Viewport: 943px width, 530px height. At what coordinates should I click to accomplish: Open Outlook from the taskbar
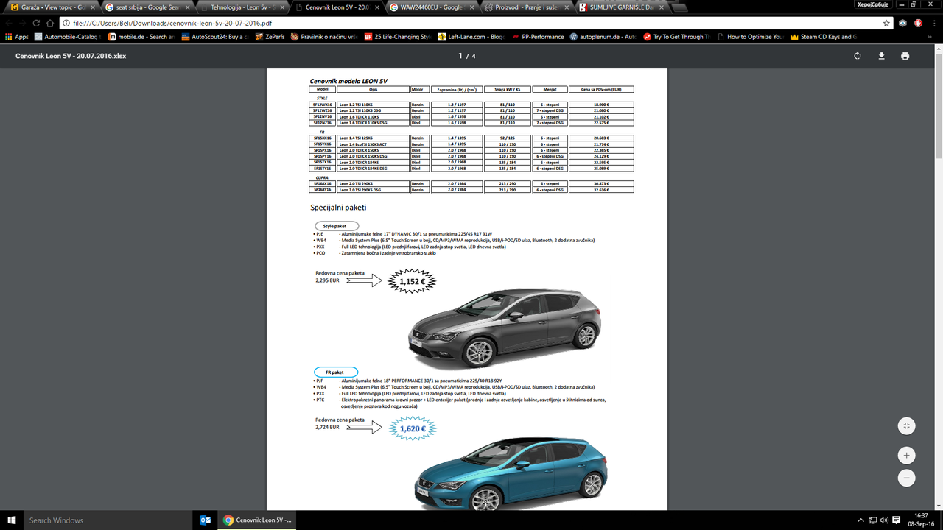206,520
